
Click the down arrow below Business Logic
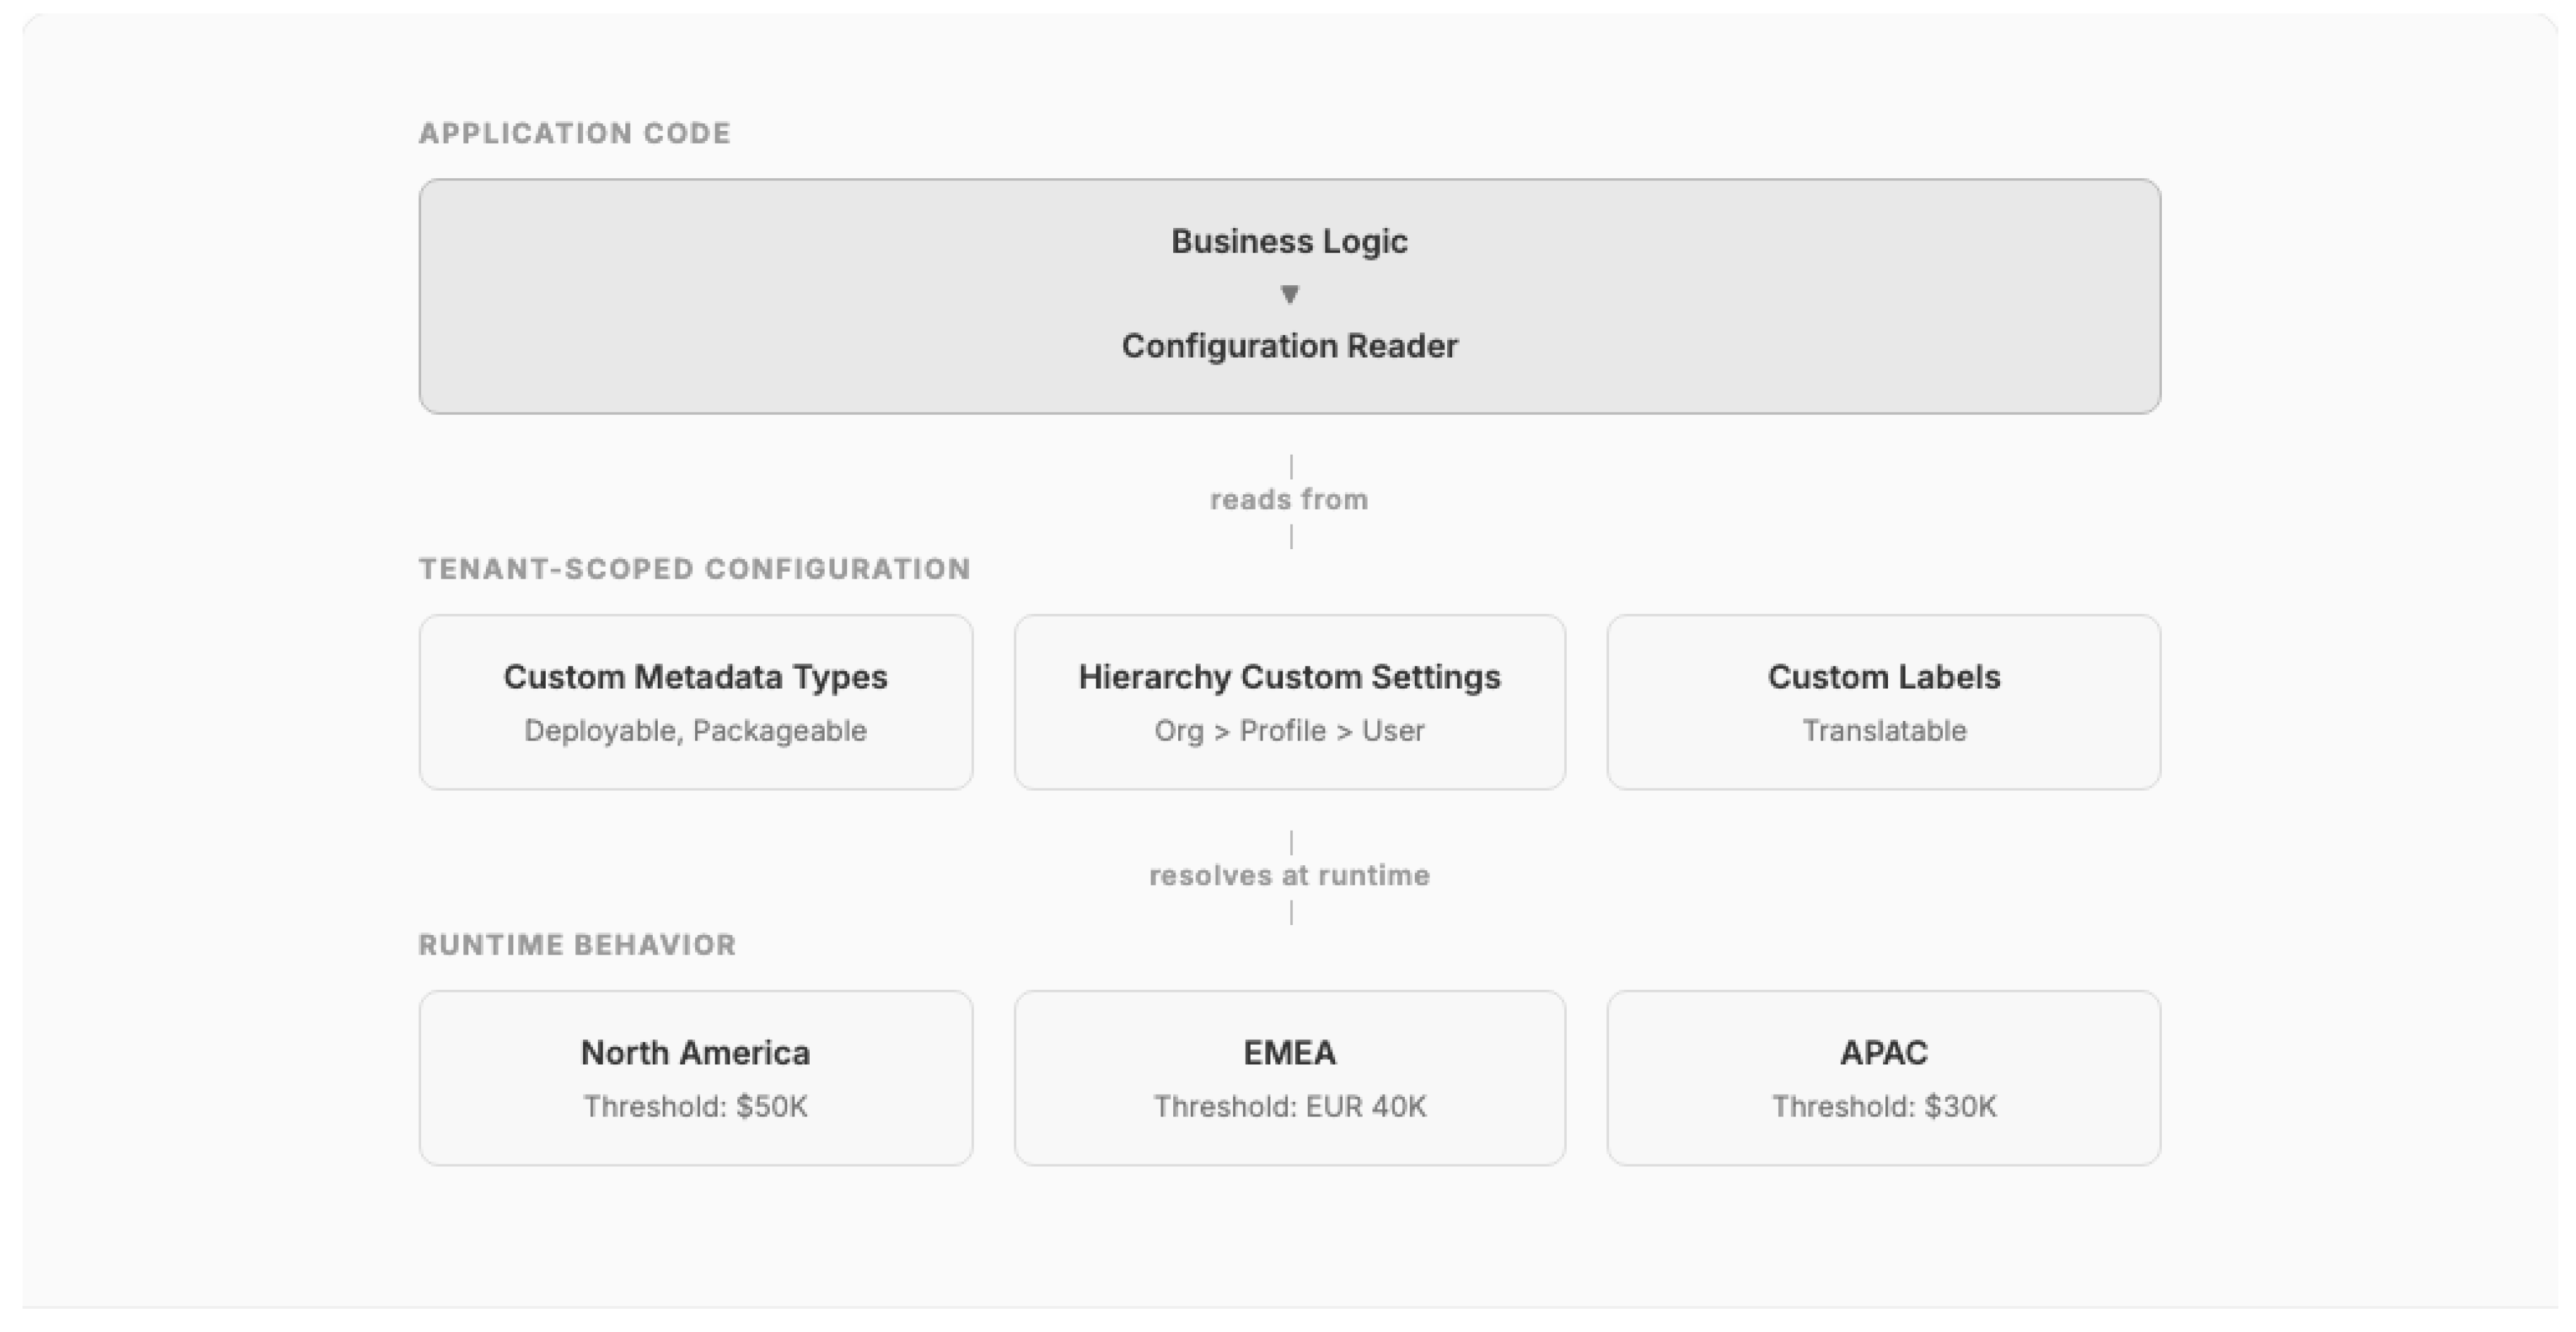1289,294
